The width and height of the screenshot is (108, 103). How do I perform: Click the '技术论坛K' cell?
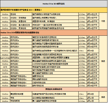click(x=21, y=70)
